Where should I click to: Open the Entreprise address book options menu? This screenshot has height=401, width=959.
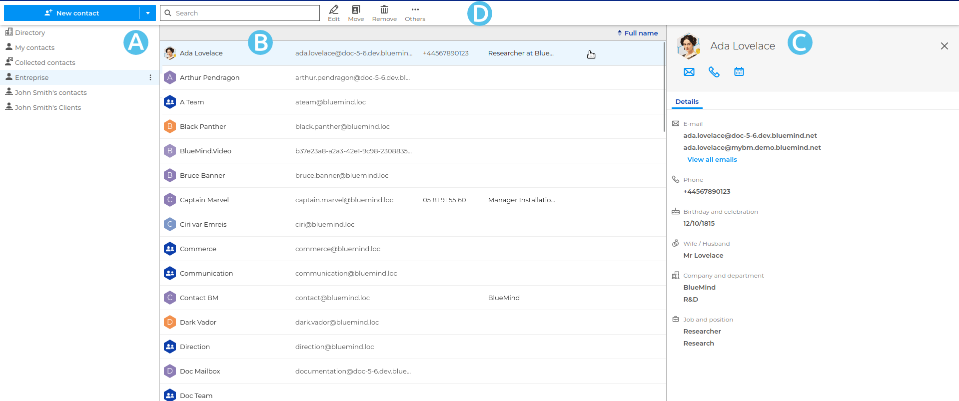150,77
